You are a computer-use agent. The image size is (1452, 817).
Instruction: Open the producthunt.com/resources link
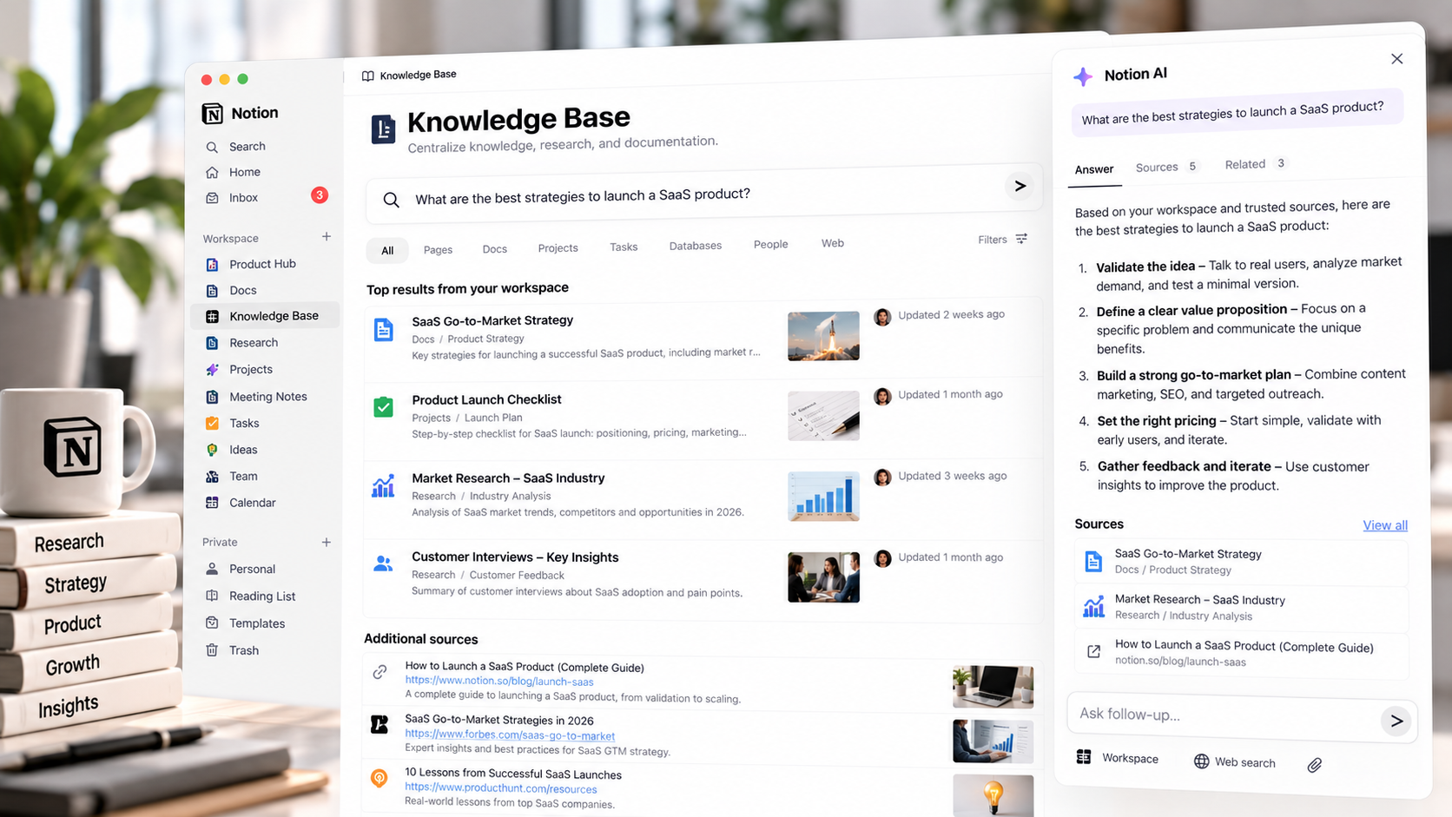click(501, 788)
